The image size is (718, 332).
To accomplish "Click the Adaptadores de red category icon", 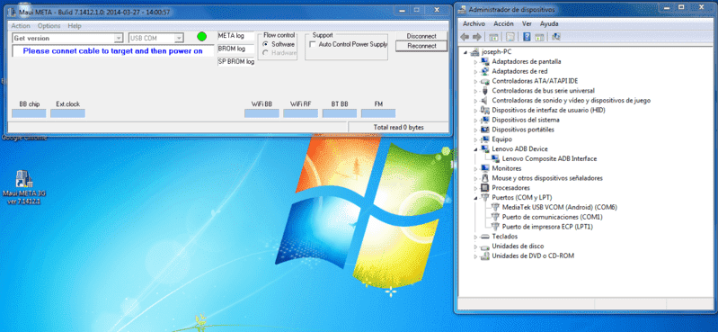I will tap(485, 71).
